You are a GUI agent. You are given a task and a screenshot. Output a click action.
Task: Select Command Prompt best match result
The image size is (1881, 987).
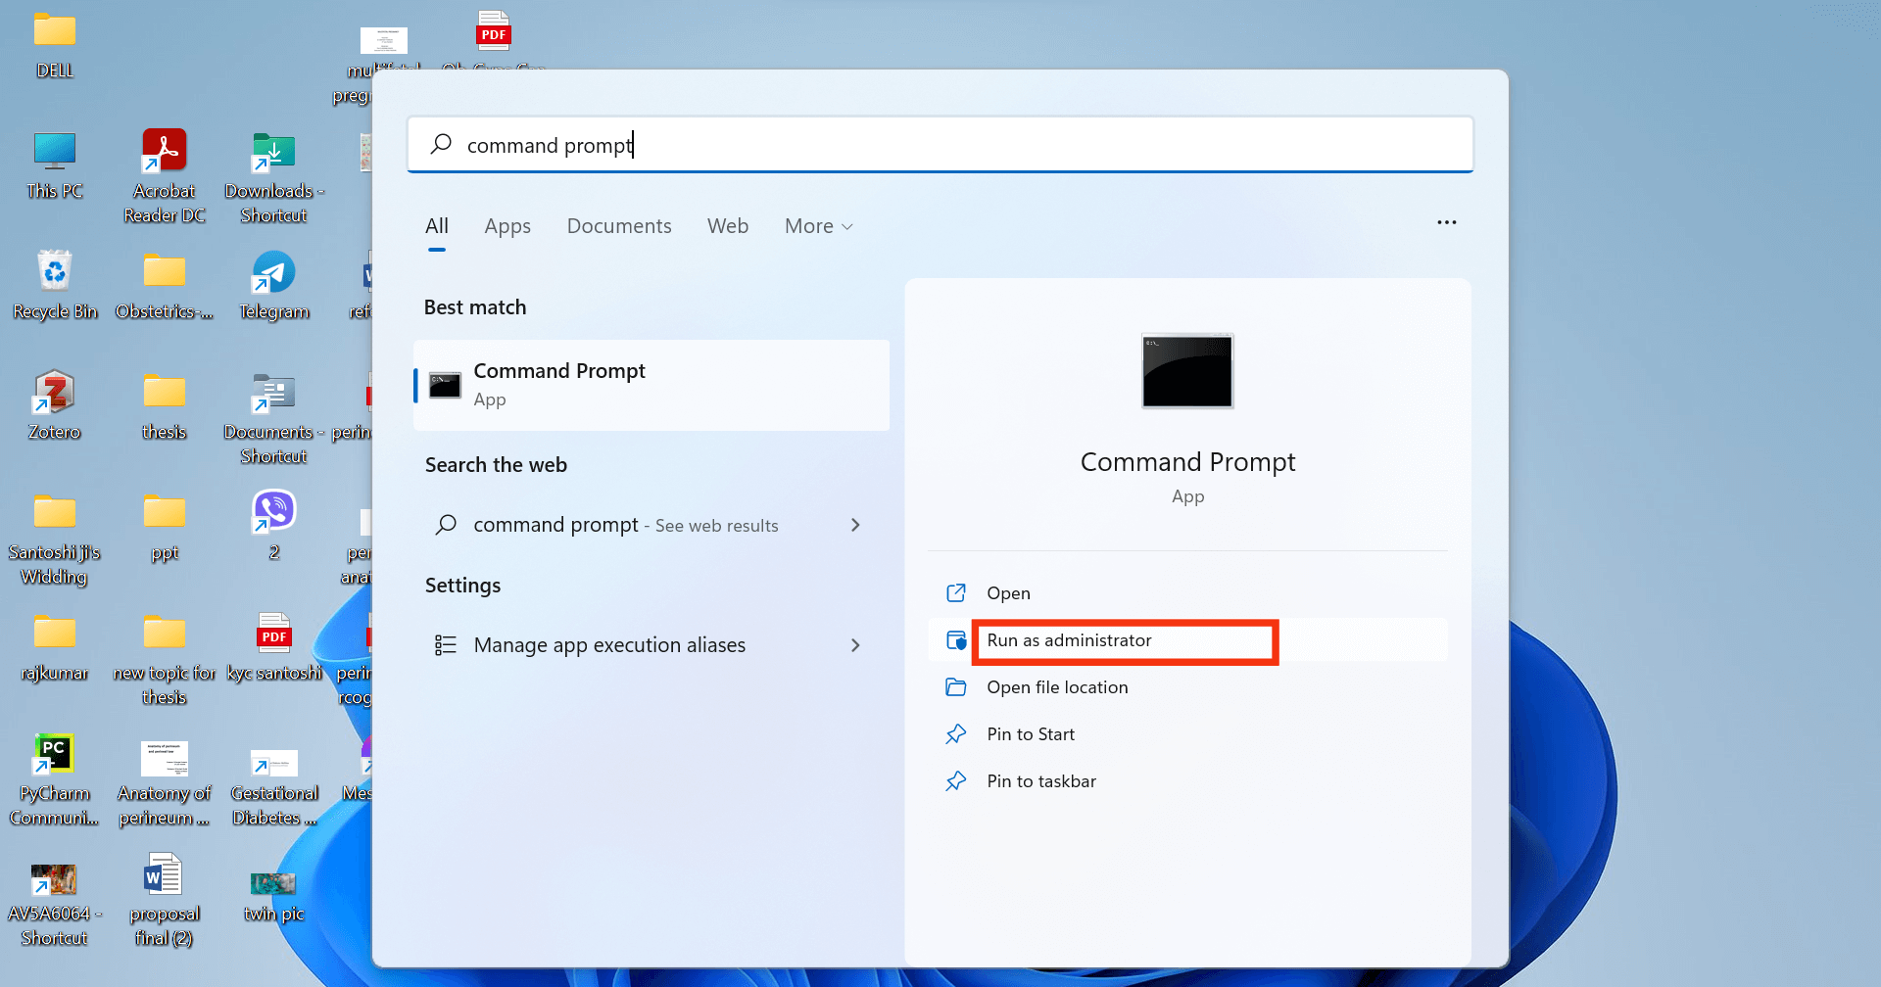click(x=651, y=385)
